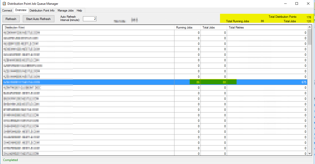
Task: Click the Total Running Jobs summary label
Action: pyautogui.click(x=238, y=21)
